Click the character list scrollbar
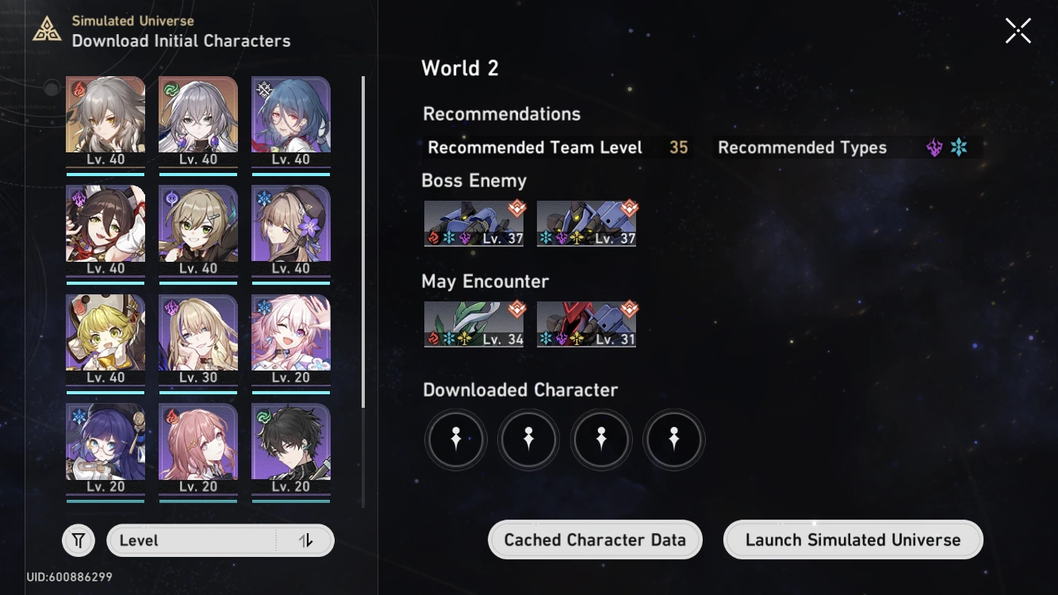 [363, 242]
